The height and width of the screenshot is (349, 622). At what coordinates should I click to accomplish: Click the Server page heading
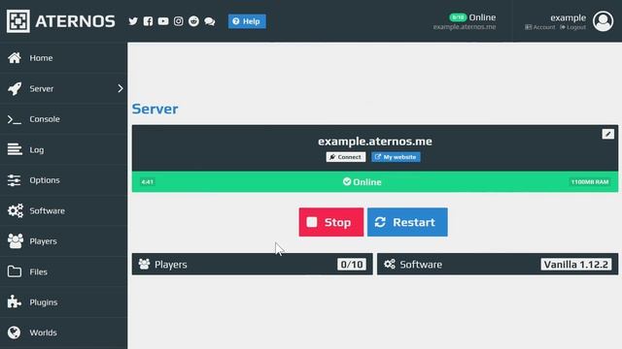tap(155, 109)
